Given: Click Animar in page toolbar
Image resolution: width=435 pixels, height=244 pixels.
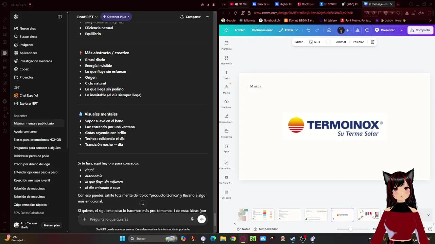Looking at the screenshot, I should pyautogui.click(x=341, y=42).
